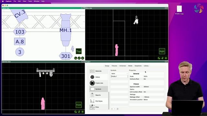Viewport: 207px width, 116px height.
Task: Select the circle label 3 in Alpha view
Action: click(20, 52)
